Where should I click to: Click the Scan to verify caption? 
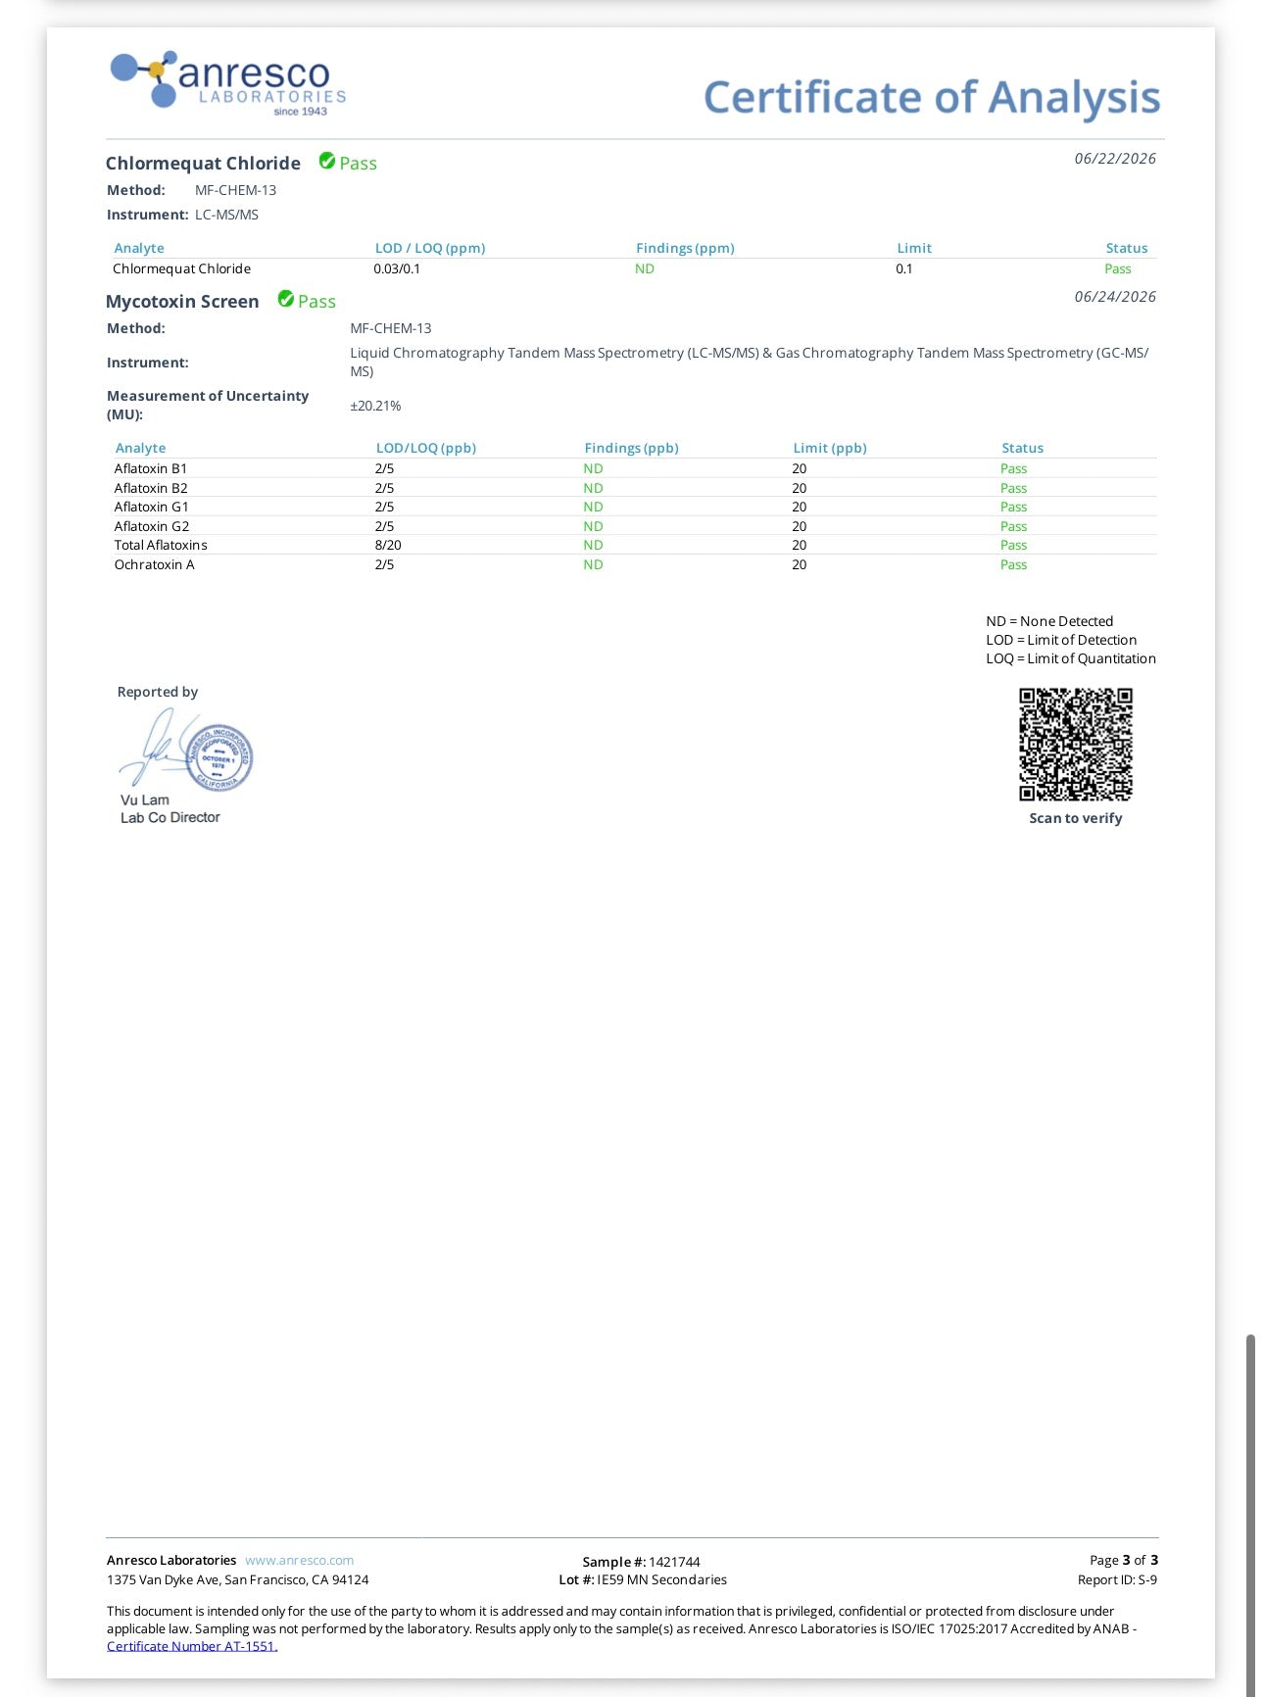(1076, 818)
